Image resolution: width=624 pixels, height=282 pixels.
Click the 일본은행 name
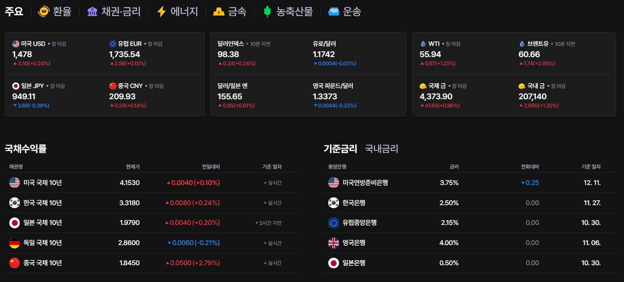(354, 263)
